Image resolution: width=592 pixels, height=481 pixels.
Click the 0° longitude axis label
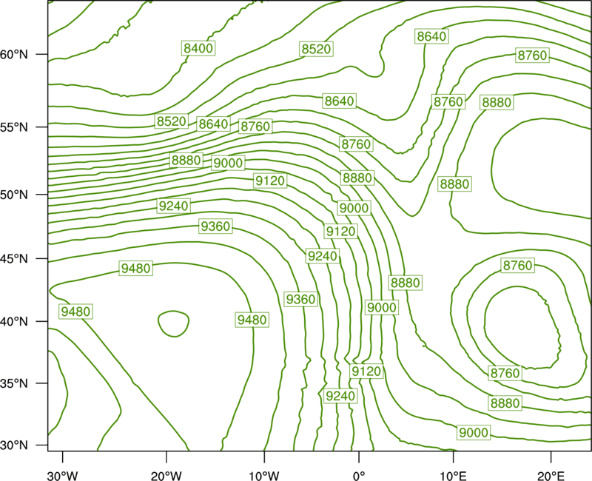click(359, 476)
